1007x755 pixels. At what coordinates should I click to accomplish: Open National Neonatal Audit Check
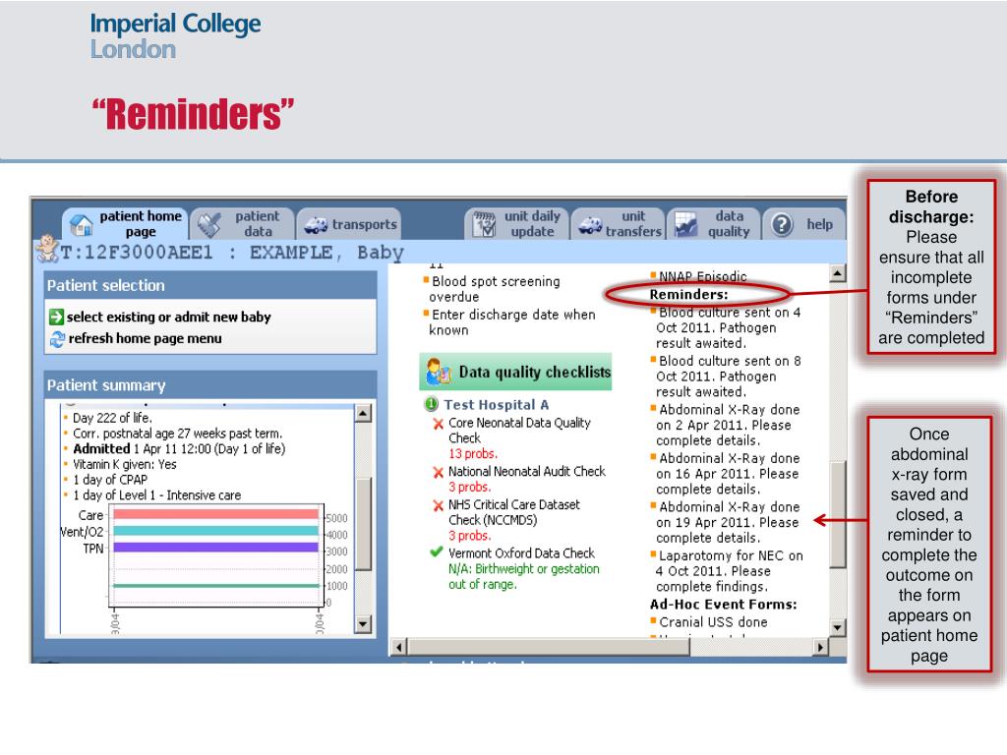[x=527, y=471]
